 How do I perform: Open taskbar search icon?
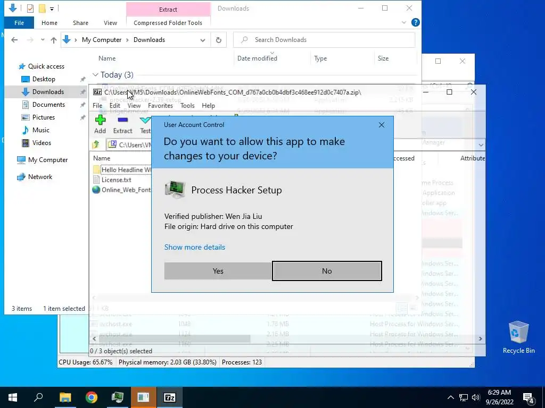click(38, 397)
